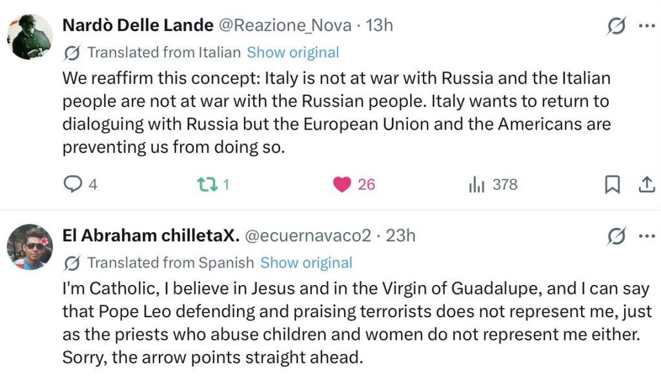
Task: Repost the Italy and Russia tweet
Action: [206, 185]
